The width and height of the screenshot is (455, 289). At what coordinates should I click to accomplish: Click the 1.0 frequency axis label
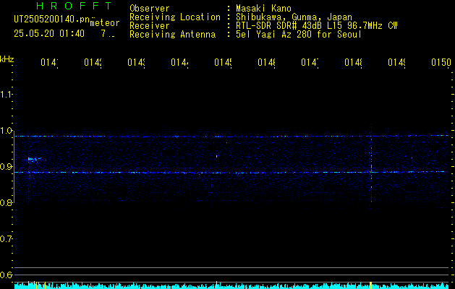(6, 131)
